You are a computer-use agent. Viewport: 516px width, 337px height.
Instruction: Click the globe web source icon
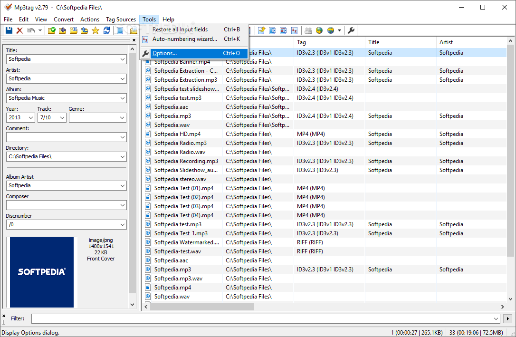point(319,30)
